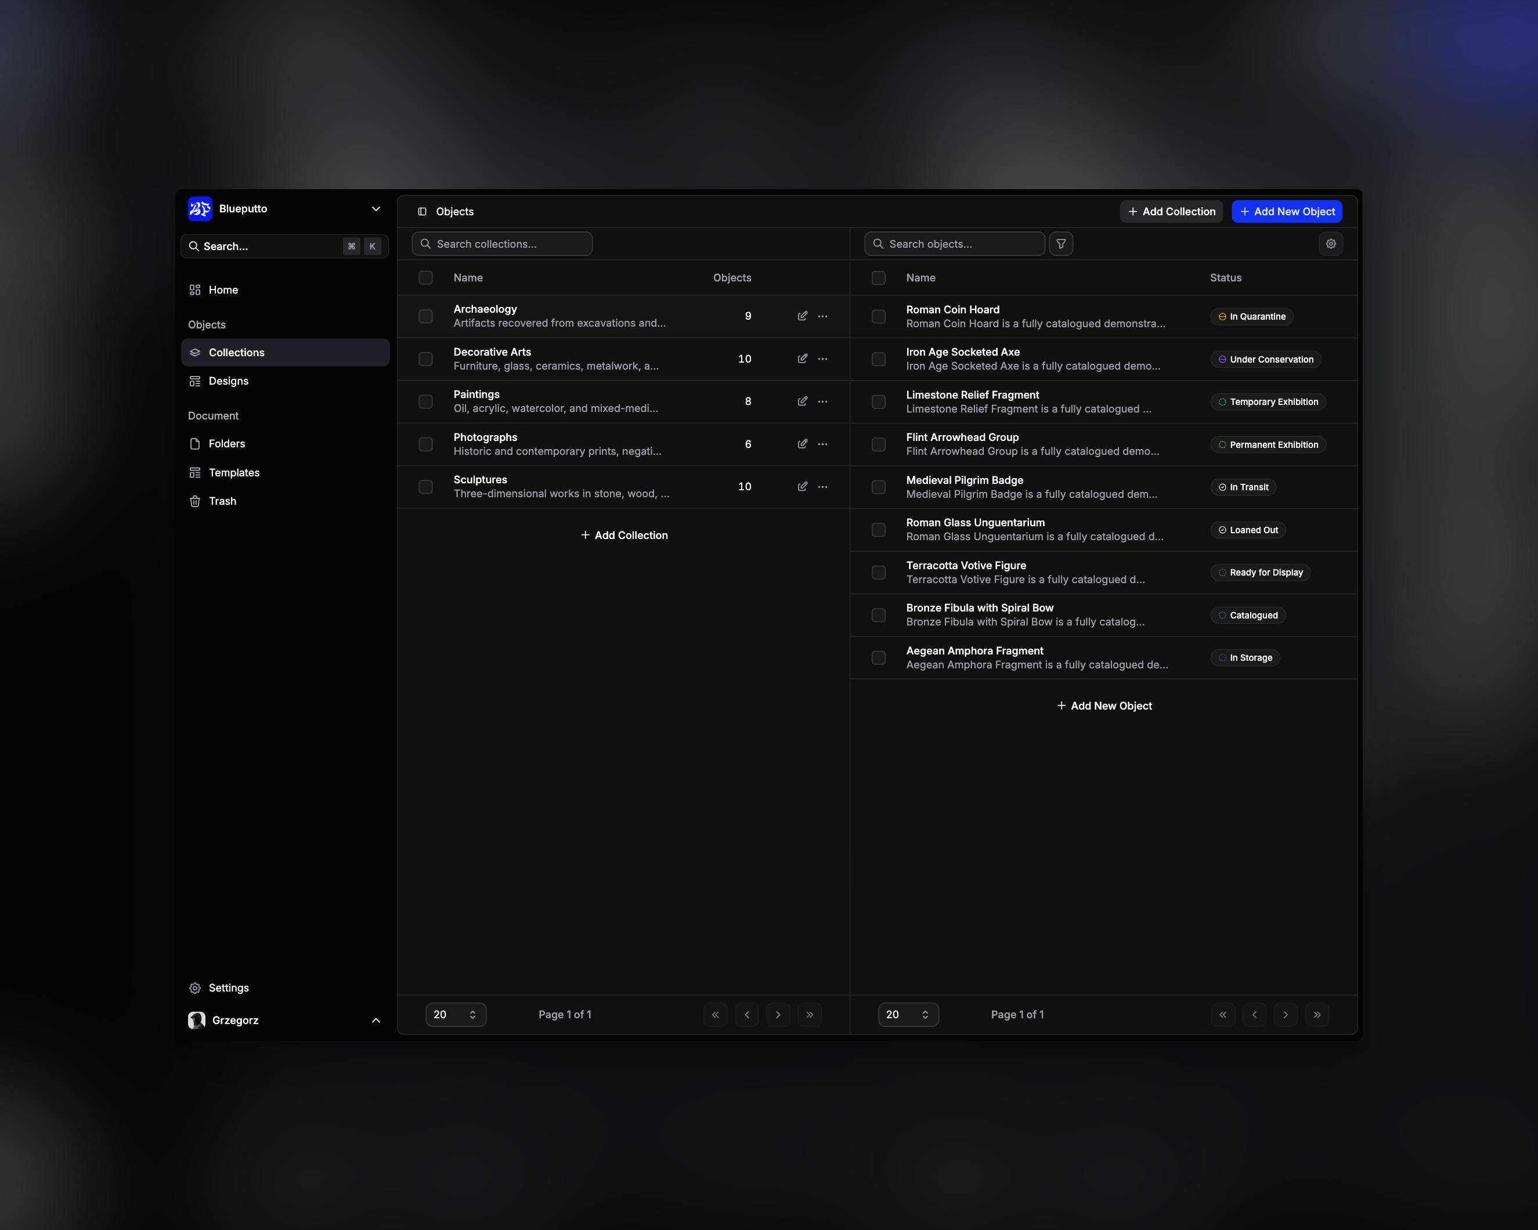Open Temporary Exhibition status badge dropdown

point(1268,401)
